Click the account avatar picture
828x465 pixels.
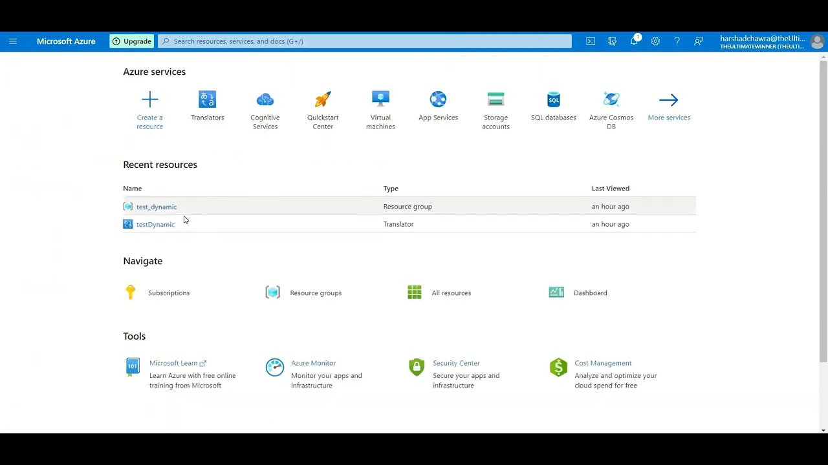click(817, 42)
